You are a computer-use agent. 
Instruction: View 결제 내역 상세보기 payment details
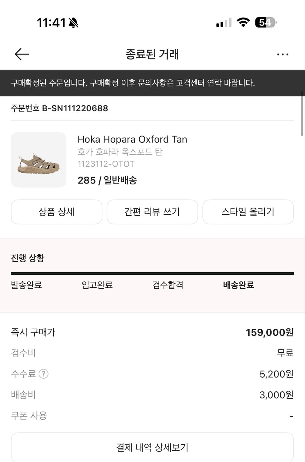coord(152,447)
